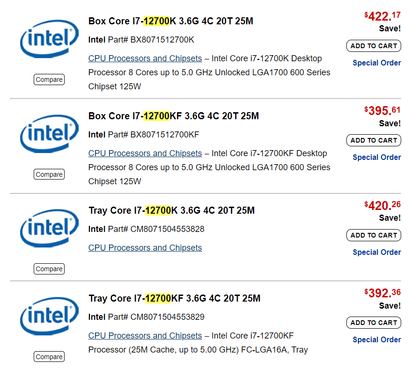Add the $420.26 Tray I7-12700K to cart
Viewport: 411px width, 375px height.
pos(374,235)
